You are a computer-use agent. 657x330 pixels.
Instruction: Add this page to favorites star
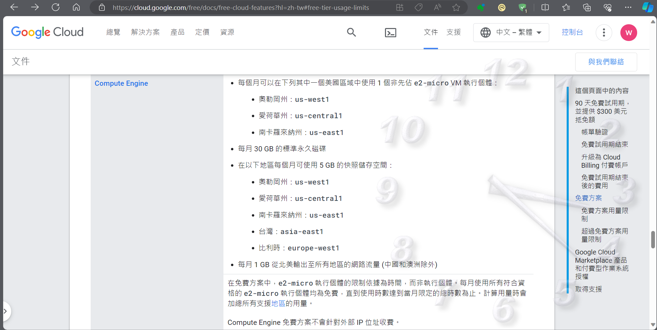pyautogui.click(x=456, y=7)
